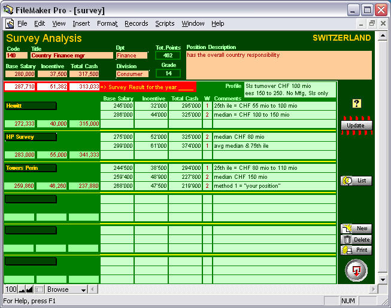
Task: Click the yellow question mark help icon
Action: [x=356, y=103]
